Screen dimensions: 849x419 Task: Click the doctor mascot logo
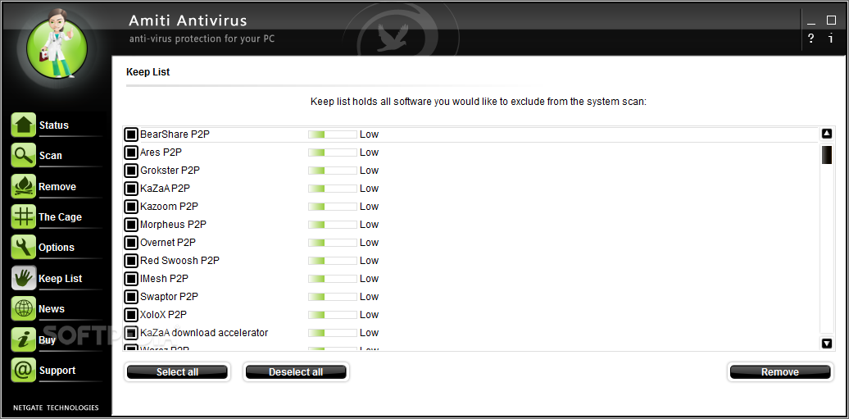coord(57,46)
